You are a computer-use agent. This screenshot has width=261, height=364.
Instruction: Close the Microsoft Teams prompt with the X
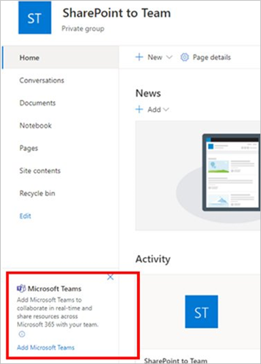tap(110, 277)
